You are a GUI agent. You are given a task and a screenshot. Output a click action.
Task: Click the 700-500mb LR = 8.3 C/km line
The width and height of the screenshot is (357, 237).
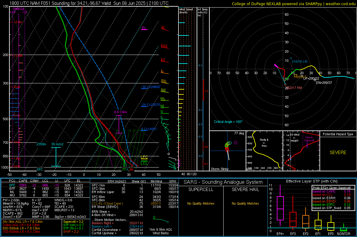(x=21, y=232)
